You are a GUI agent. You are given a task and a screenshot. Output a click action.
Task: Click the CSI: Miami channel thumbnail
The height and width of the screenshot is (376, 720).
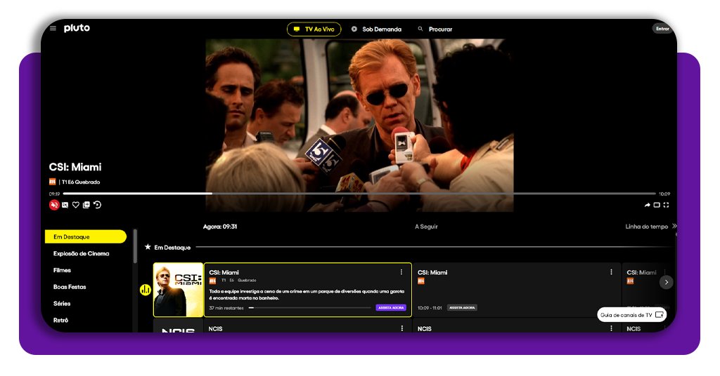click(x=178, y=290)
